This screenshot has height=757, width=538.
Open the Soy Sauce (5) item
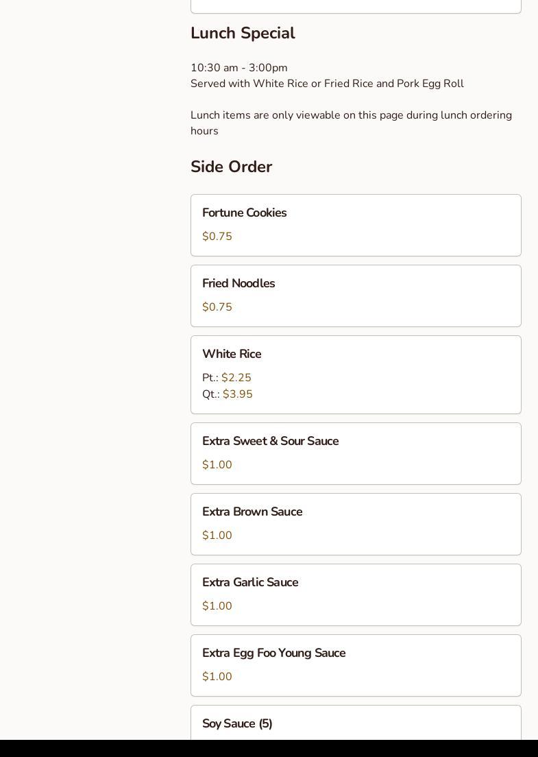point(237,724)
